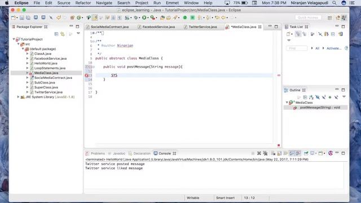Screen dimensions: 361x203
Task: Click Remove All Terminated Launches icon
Action: [265, 153]
